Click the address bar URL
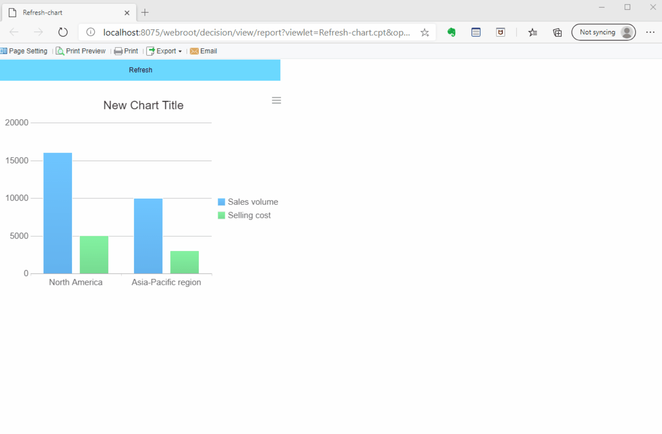Screen dimensions: 662x434 click(x=257, y=32)
